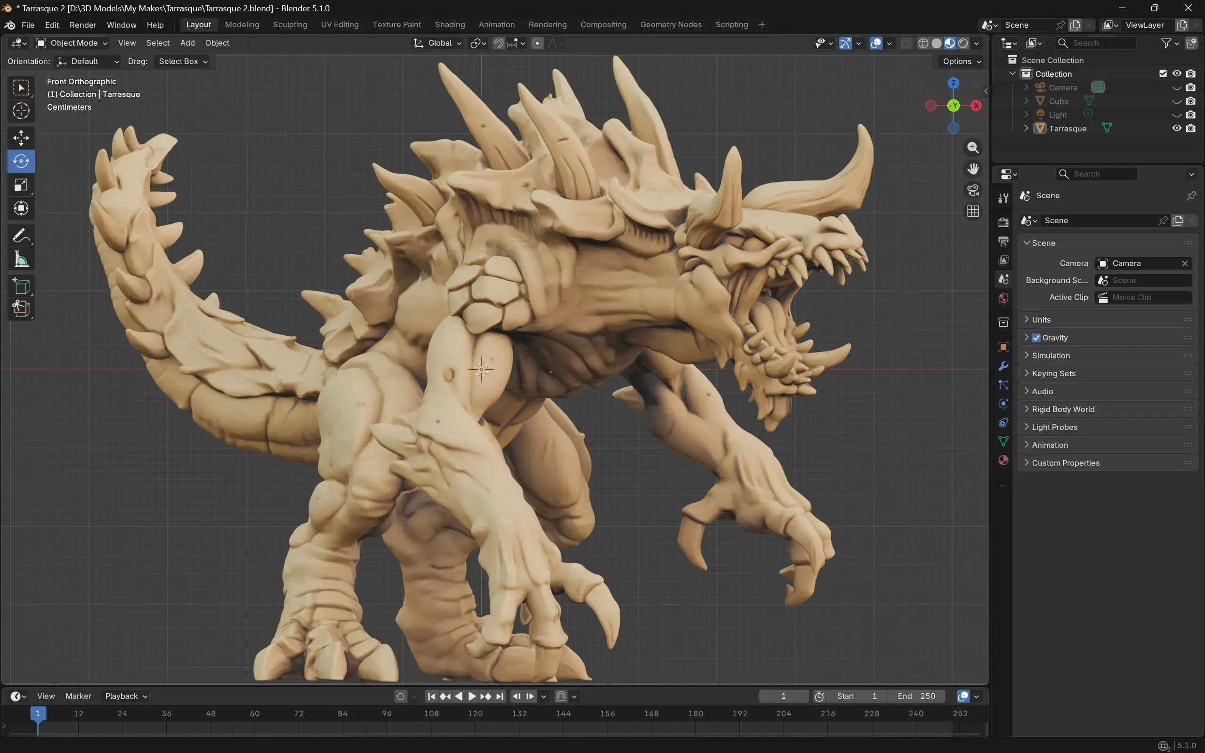Viewport: 1205px width, 753px height.
Task: Open the Modifiers properties tab
Action: [x=1003, y=366]
